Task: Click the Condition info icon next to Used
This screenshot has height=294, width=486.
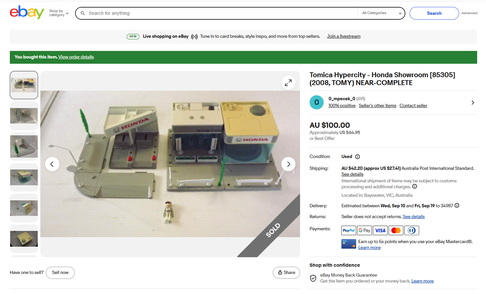Action: [357, 157]
